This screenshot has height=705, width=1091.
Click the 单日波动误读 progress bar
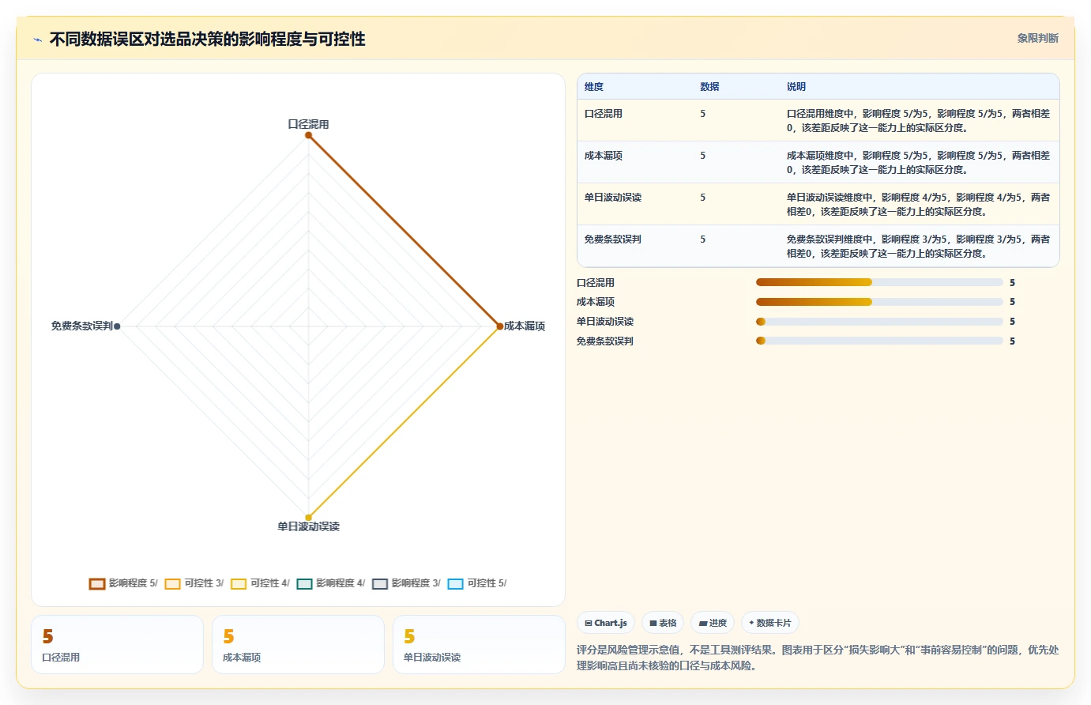[x=879, y=322]
